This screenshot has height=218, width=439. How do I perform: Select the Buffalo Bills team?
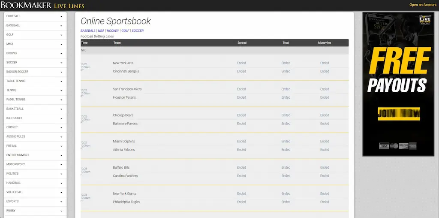coord(121,167)
